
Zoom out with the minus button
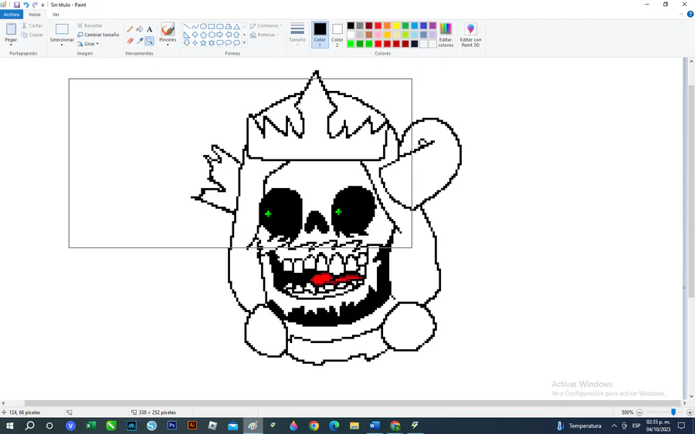(639, 412)
